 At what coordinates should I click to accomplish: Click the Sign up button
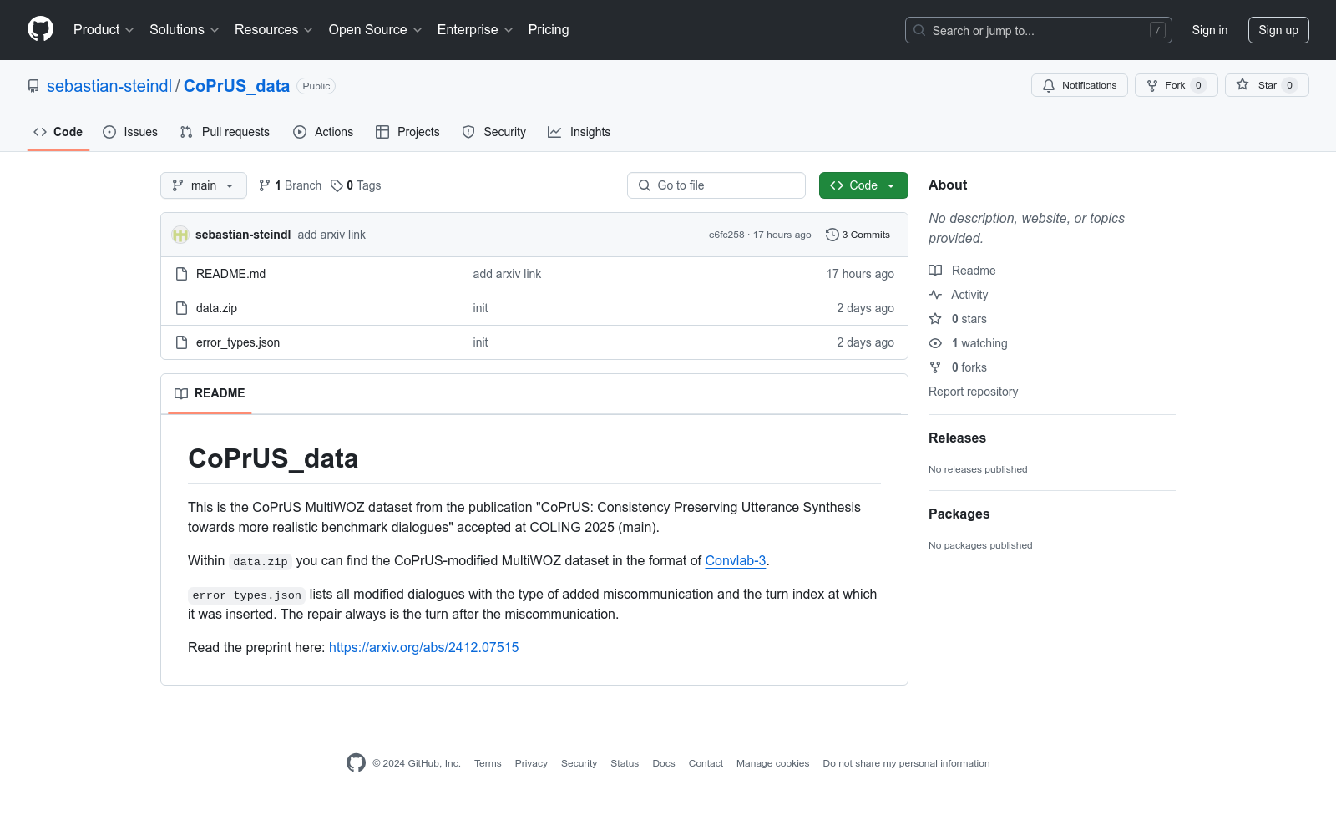coord(1278,30)
